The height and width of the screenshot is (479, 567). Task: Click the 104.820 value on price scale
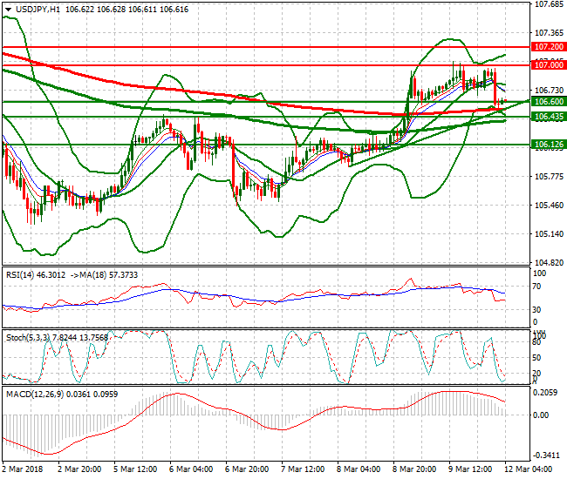click(548, 262)
